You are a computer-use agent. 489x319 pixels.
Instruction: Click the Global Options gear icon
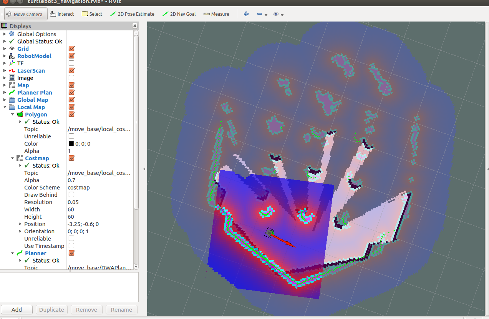[x=12, y=34]
